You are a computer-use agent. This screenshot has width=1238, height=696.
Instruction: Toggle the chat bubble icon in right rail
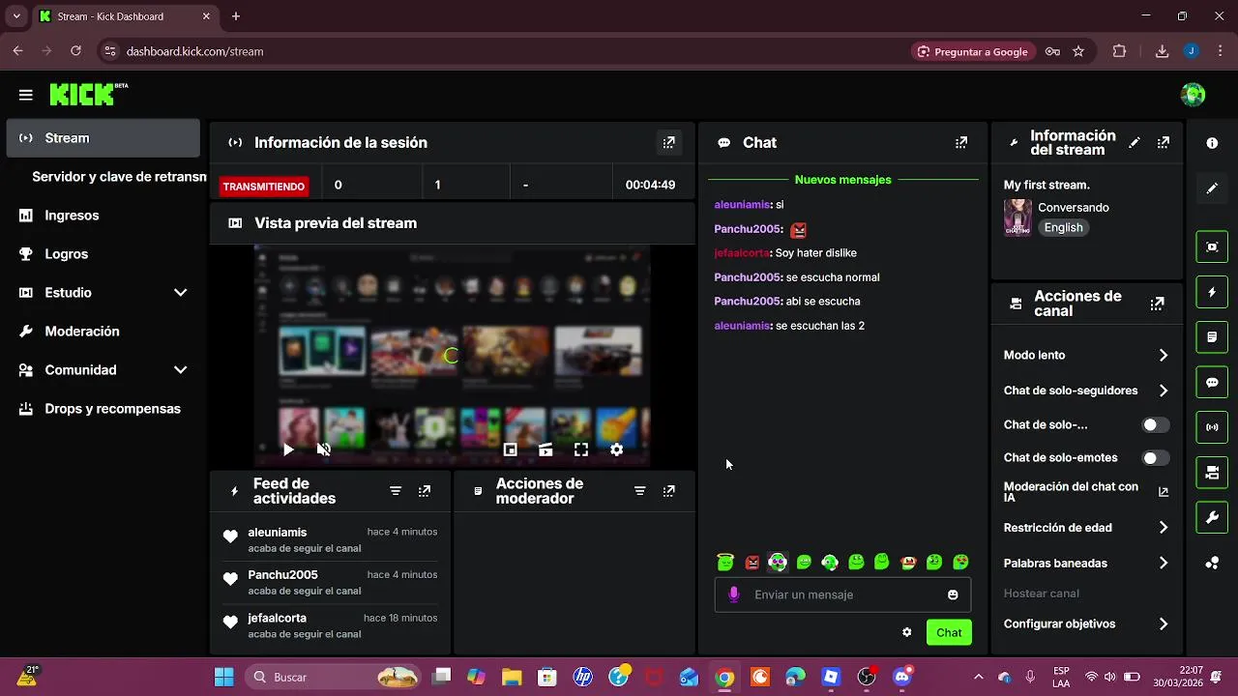click(x=1212, y=383)
